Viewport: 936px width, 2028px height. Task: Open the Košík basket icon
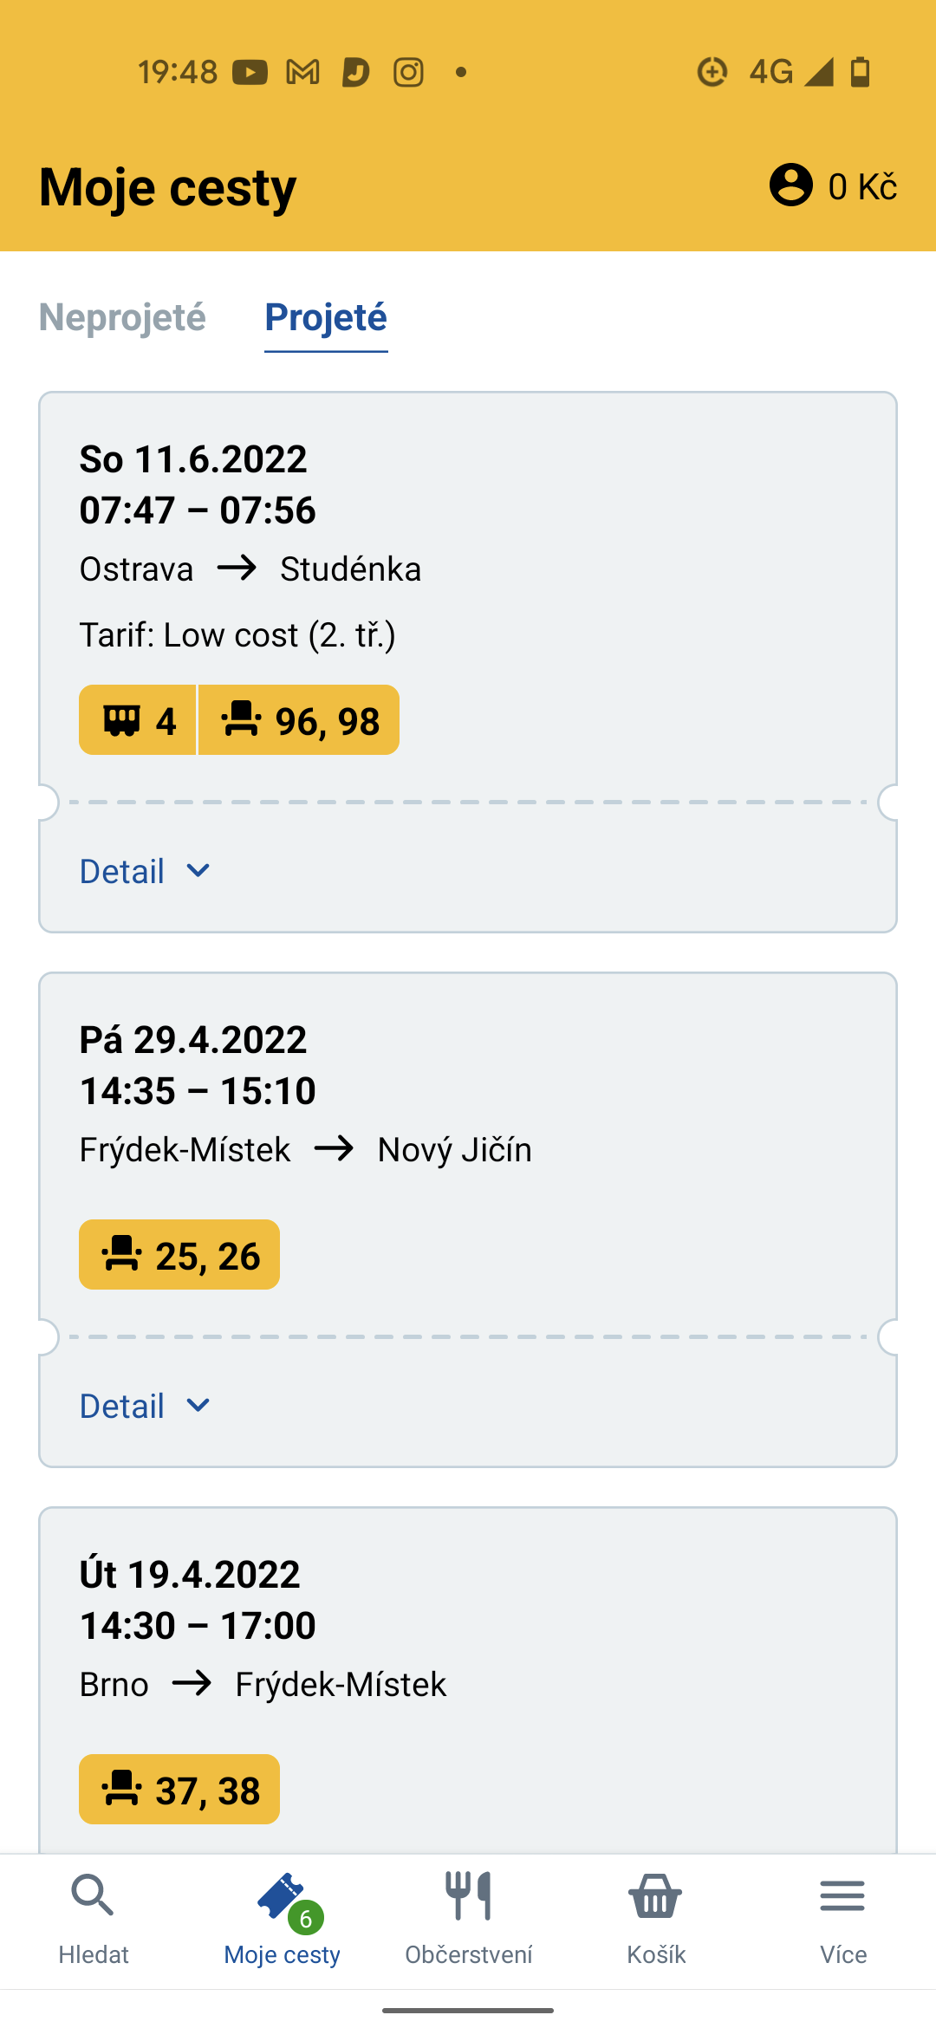click(x=656, y=1896)
